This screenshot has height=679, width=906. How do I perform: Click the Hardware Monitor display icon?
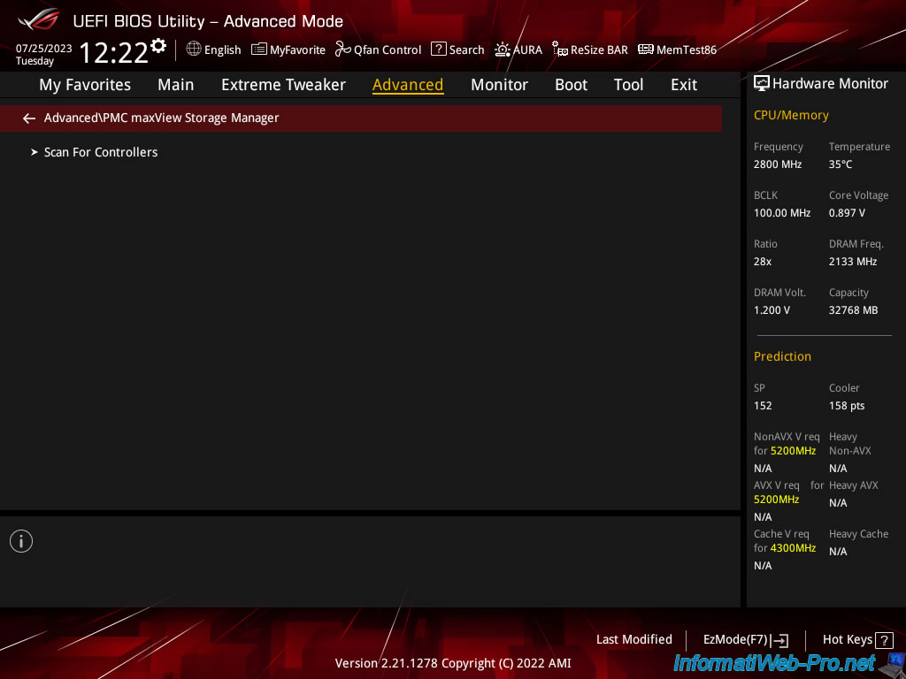[x=762, y=84]
